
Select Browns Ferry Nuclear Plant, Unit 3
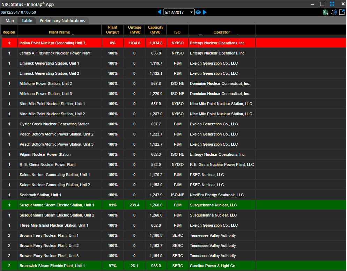(49, 256)
